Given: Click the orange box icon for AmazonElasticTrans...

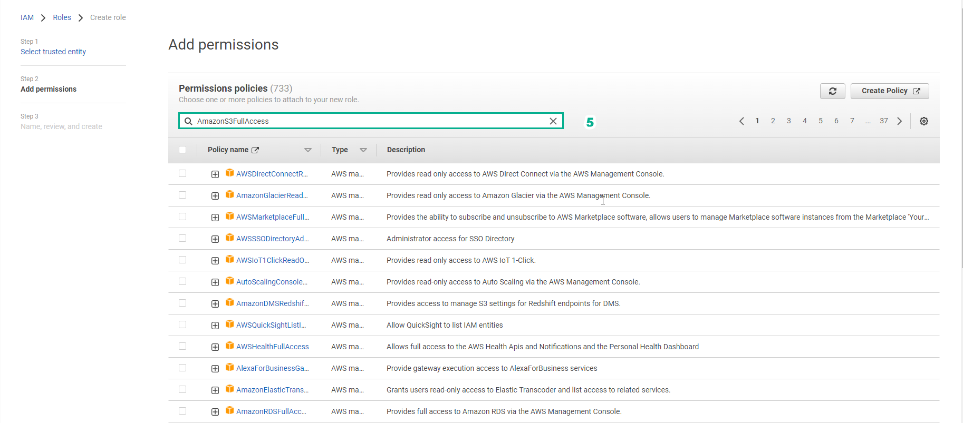Looking at the screenshot, I should (x=229, y=389).
